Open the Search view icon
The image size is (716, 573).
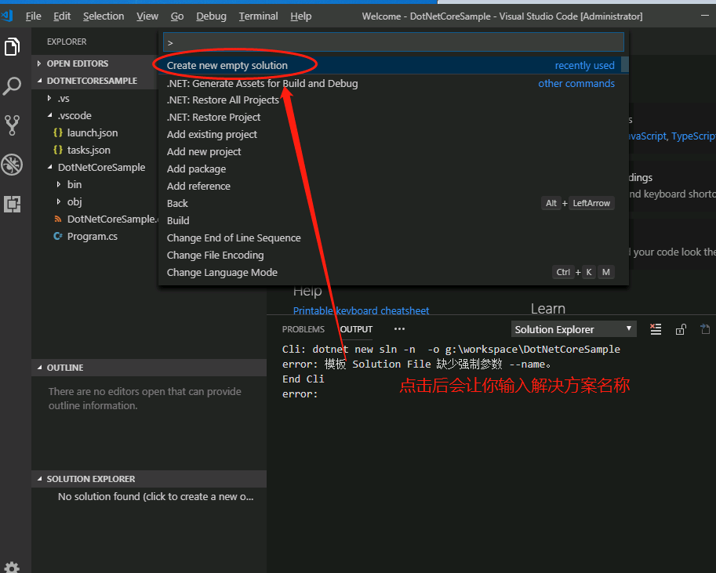coord(13,86)
